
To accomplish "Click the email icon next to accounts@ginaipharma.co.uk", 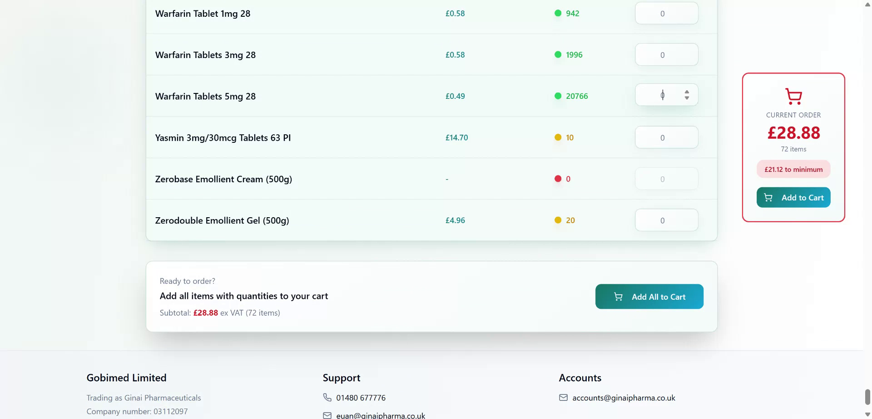I will coord(563,397).
